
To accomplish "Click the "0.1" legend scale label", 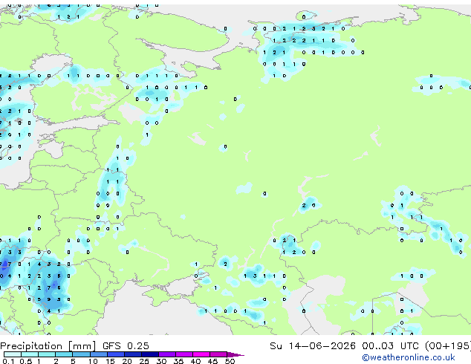I will coord(8,361).
